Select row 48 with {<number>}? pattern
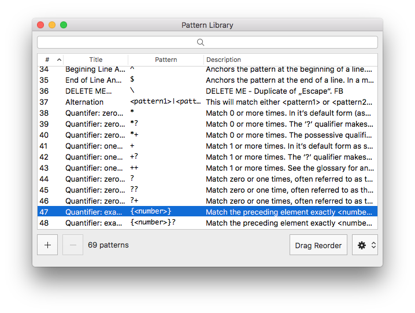This screenshot has width=415, height=313. point(208,223)
